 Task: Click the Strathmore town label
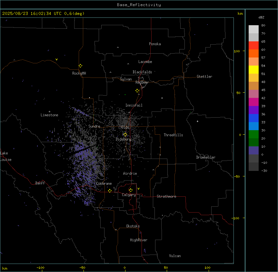coord(166,196)
